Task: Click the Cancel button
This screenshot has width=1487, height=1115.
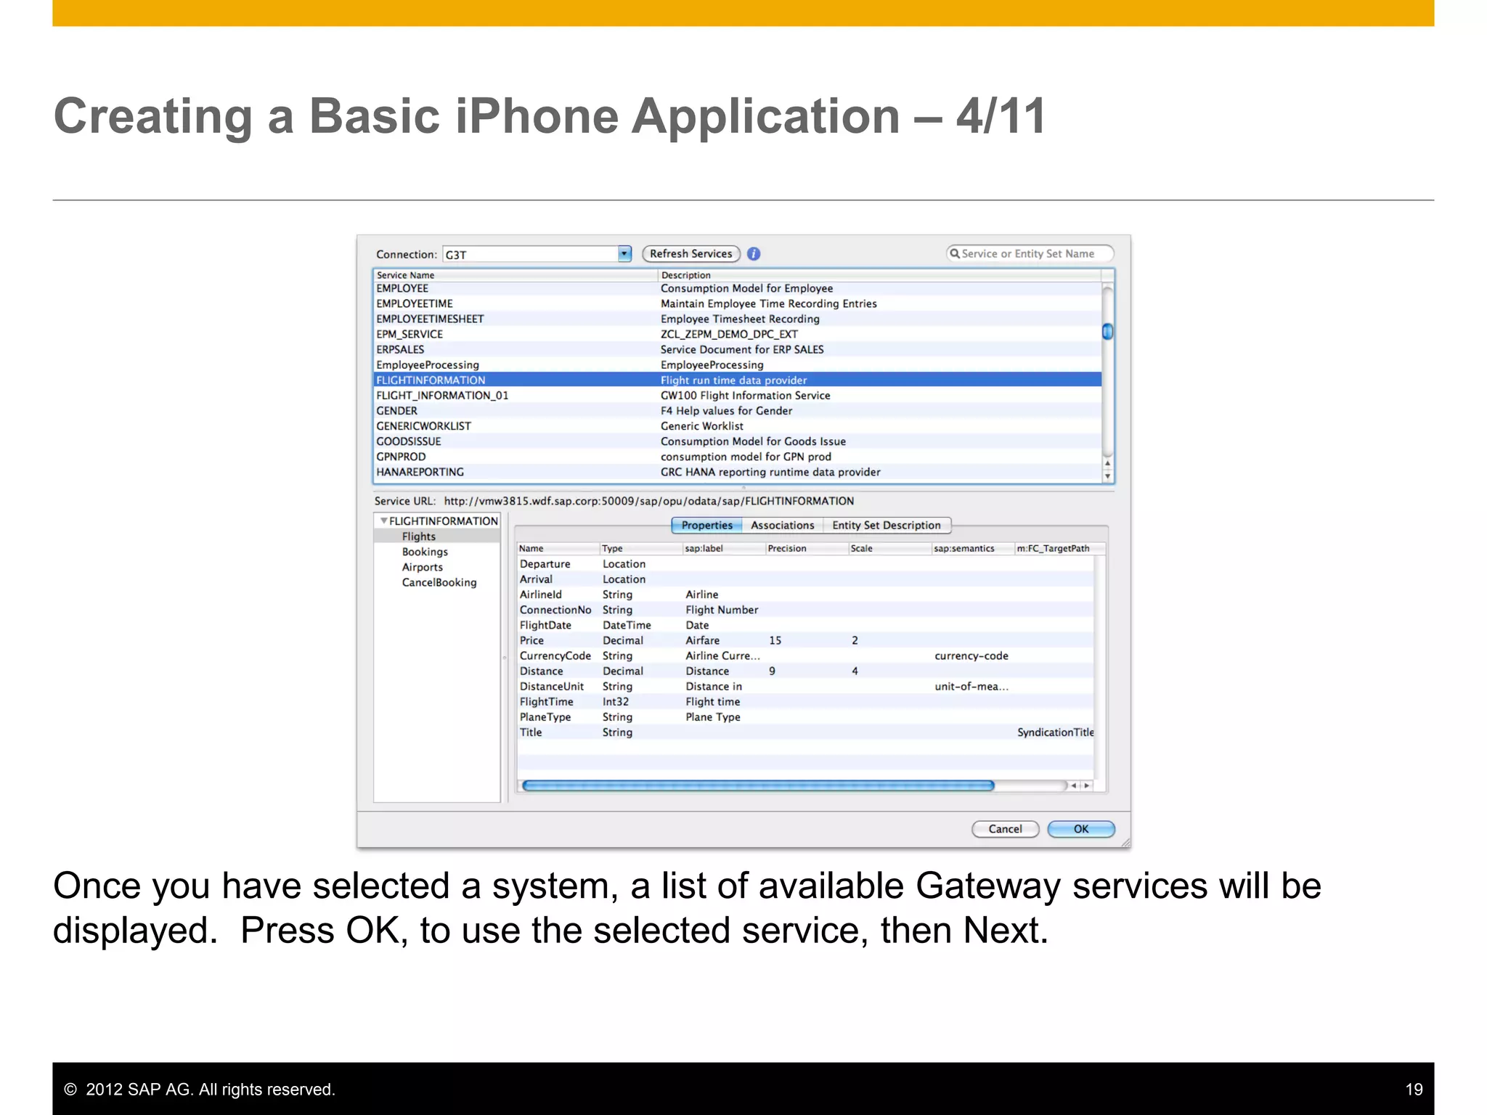Action: pyautogui.click(x=1005, y=829)
